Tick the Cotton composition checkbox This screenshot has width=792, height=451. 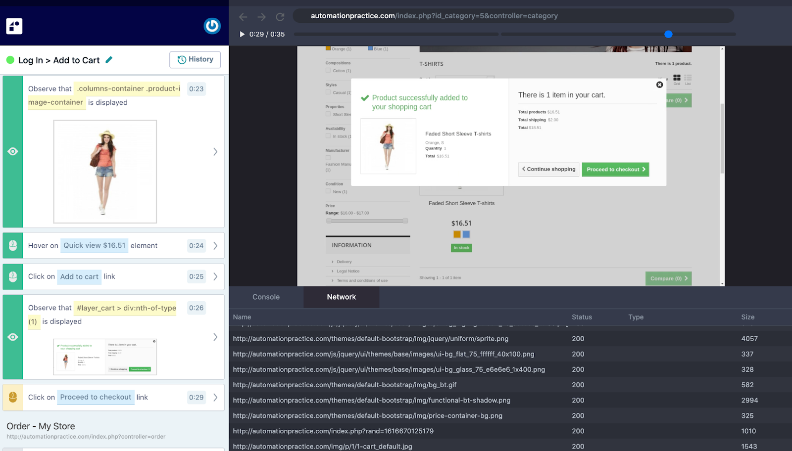(328, 71)
